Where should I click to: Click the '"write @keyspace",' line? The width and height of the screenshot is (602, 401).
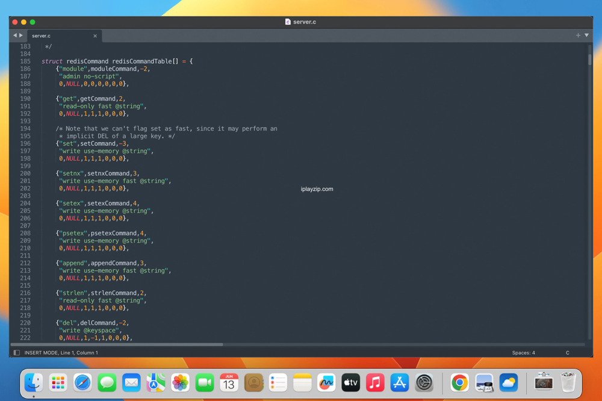coord(90,331)
